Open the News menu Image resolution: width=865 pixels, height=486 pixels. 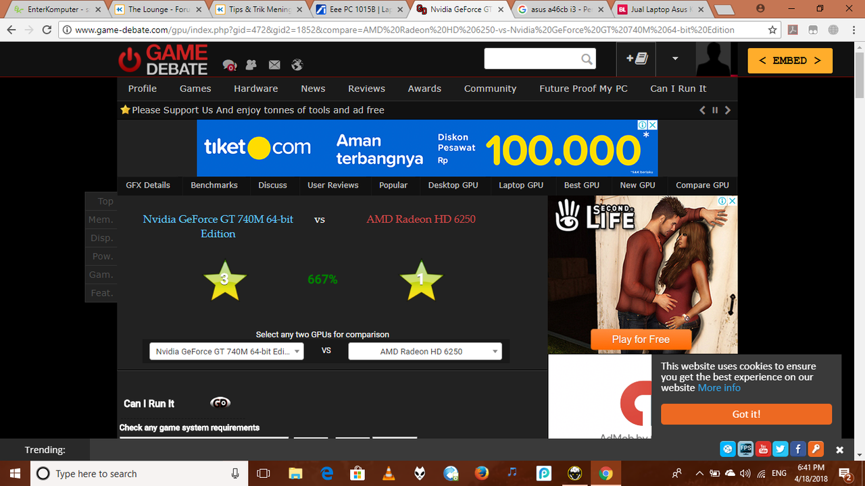pyautogui.click(x=313, y=88)
